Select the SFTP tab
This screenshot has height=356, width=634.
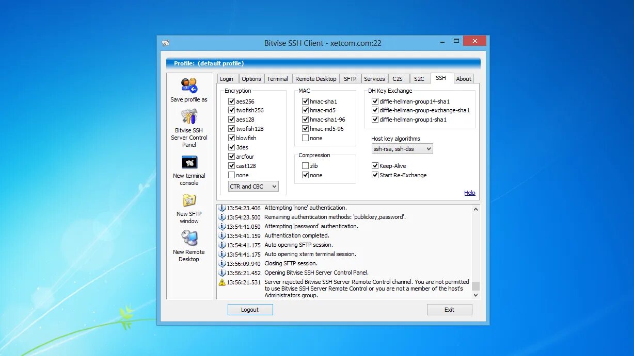[350, 79]
